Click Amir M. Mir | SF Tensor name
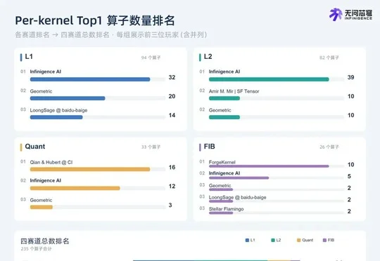Viewport: 380px width, 261px height. tap(234, 91)
